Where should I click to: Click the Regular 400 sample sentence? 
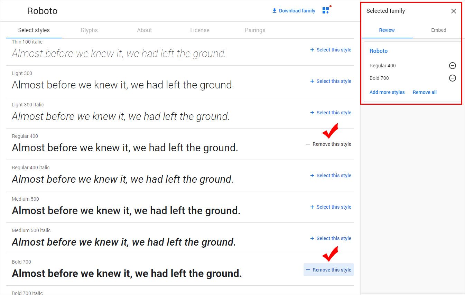(125, 148)
